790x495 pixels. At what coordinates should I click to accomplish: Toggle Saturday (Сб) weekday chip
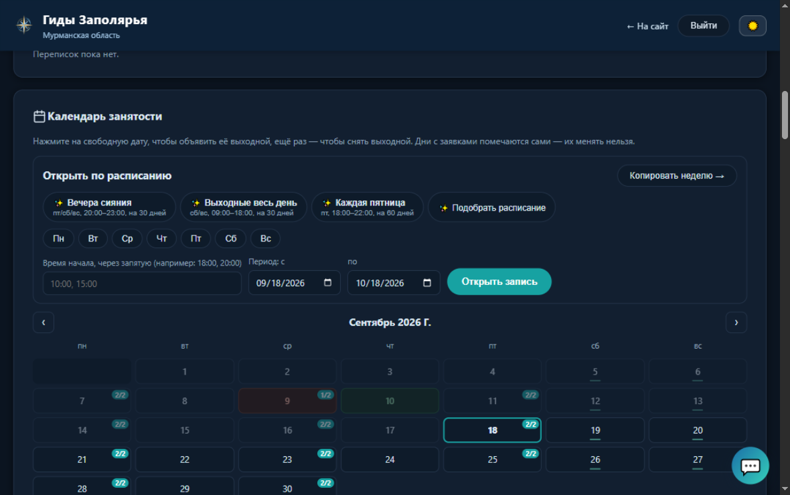tap(231, 239)
